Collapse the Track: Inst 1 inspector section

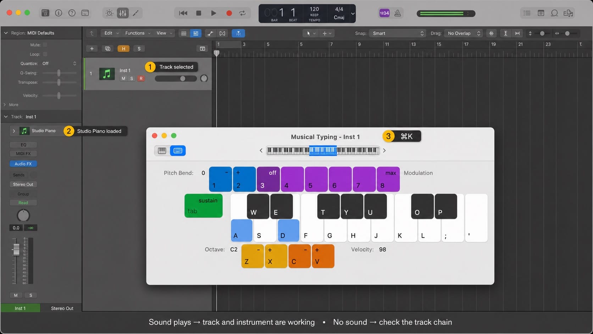(x=6, y=117)
